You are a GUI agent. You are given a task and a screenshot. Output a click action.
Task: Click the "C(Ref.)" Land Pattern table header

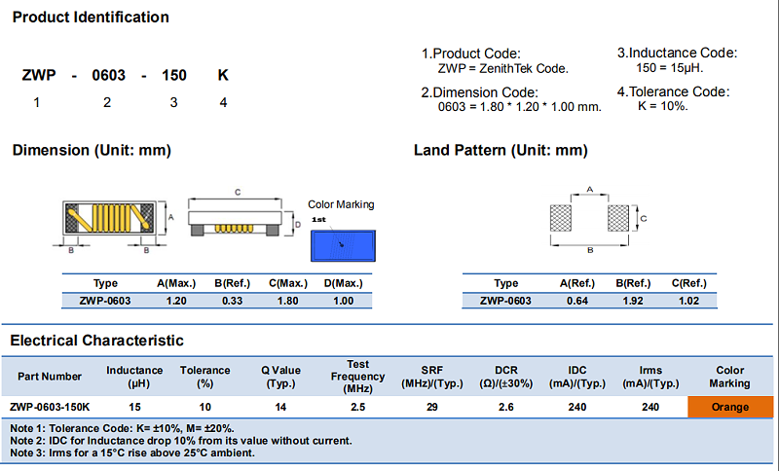click(689, 284)
